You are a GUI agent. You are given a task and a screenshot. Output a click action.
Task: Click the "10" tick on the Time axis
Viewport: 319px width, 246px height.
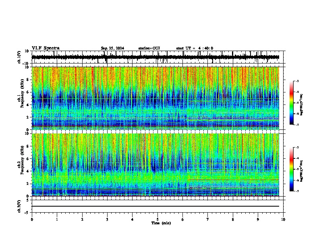click(283, 219)
